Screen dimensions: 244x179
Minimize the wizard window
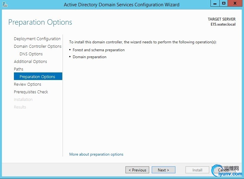pos(215,3)
